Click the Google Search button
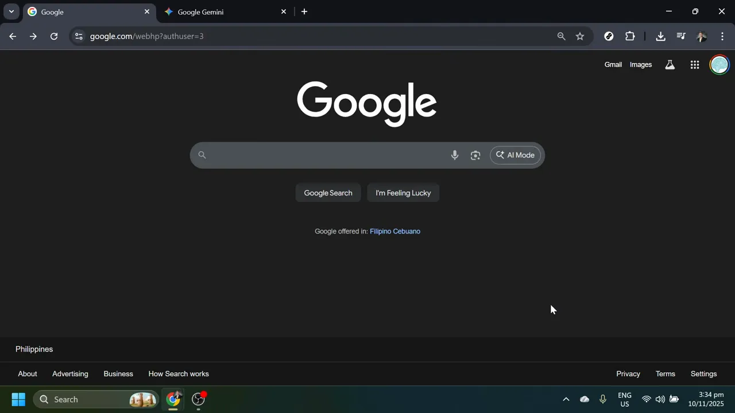735x413 pixels. (x=328, y=193)
